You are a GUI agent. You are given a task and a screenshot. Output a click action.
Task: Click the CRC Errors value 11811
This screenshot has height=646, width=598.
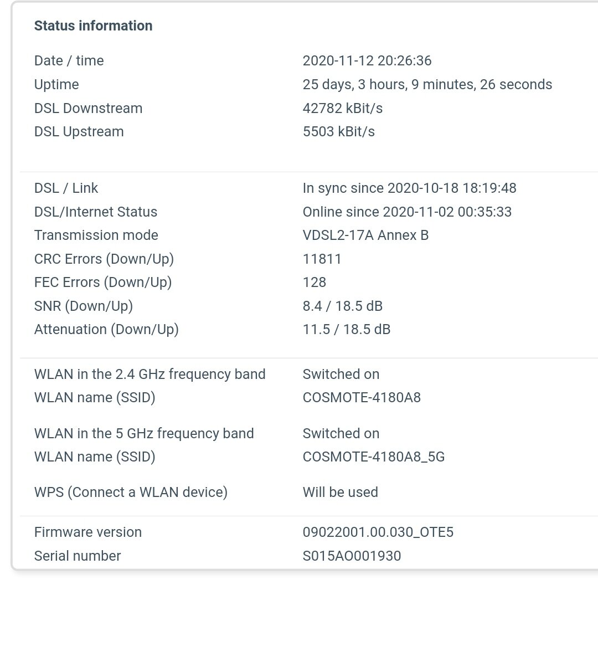tap(322, 259)
